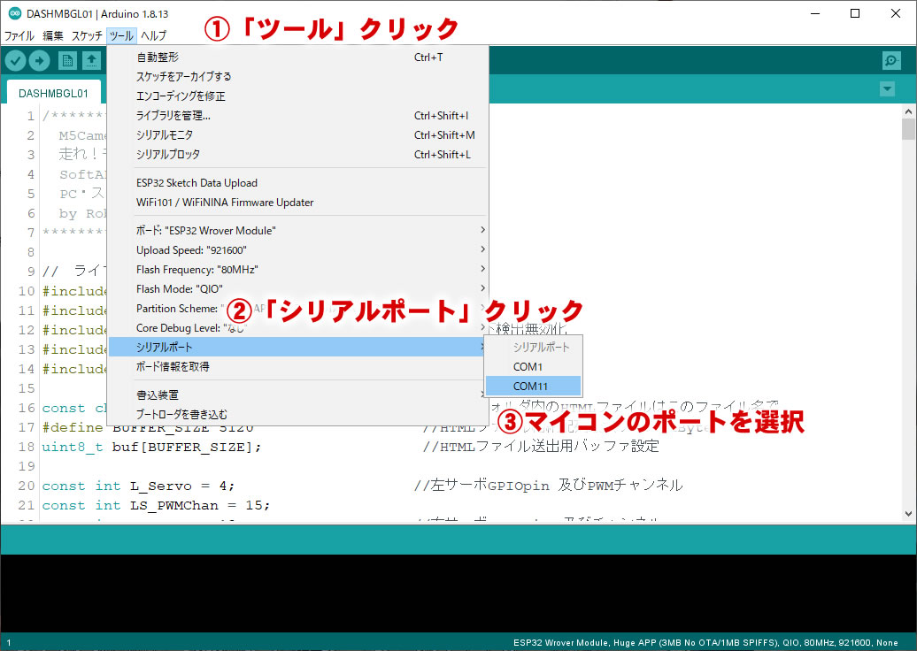Click the uint8_t buf[BUFFER_SIZE] code line
This screenshot has width=917, height=651.
coord(151,447)
